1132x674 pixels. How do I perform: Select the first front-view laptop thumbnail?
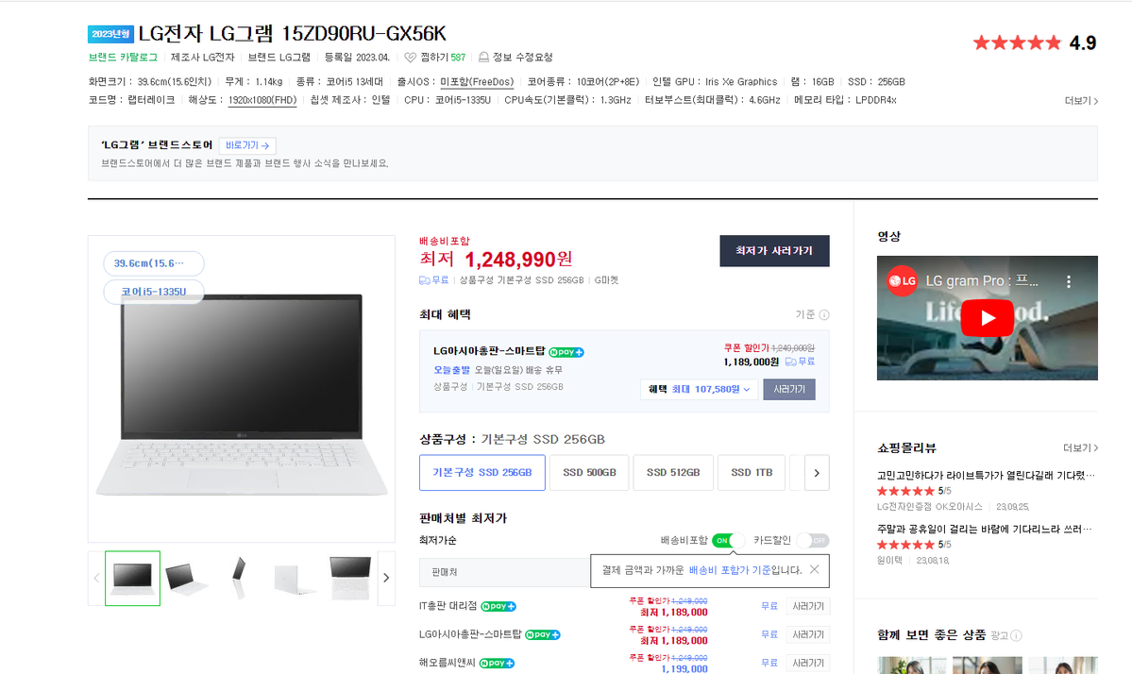coord(133,578)
